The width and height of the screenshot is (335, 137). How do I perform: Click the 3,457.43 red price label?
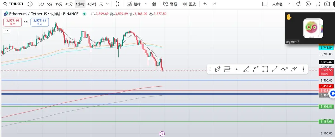tap(326, 86)
